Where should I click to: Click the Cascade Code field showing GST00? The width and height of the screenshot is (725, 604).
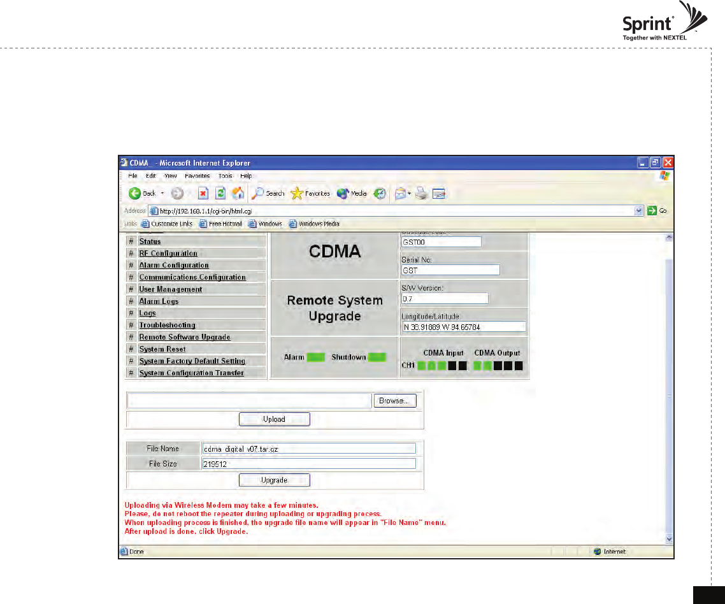click(x=441, y=242)
